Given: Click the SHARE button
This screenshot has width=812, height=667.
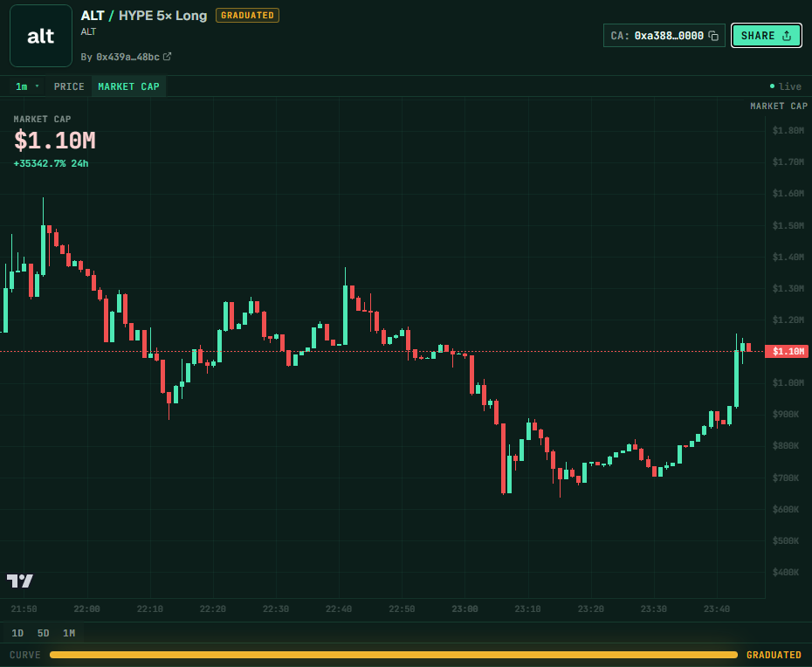Looking at the screenshot, I should [767, 36].
